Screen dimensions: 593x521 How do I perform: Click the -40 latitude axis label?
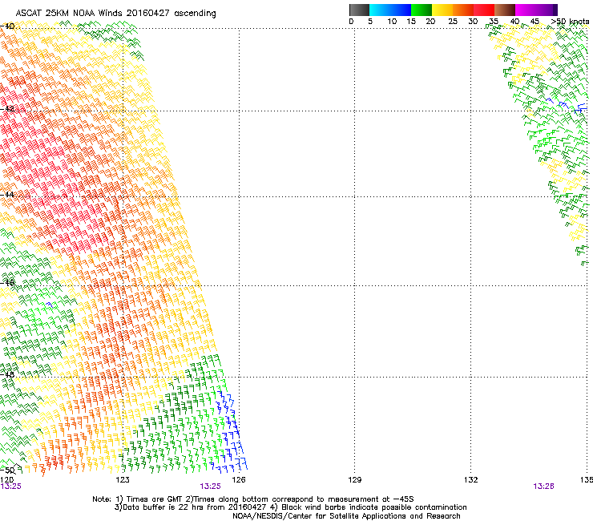[7, 26]
